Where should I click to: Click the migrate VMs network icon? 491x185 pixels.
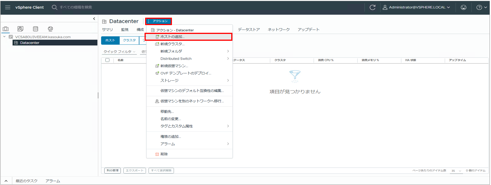[x=157, y=101]
